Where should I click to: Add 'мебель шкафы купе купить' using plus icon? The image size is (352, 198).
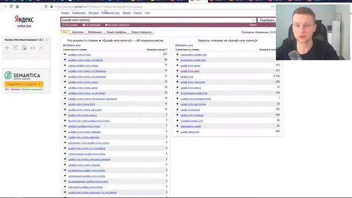(65, 126)
